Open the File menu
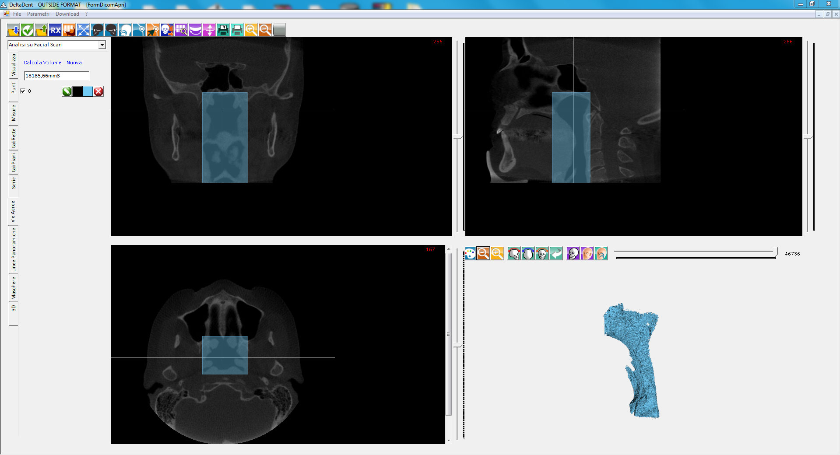 [x=17, y=14]
